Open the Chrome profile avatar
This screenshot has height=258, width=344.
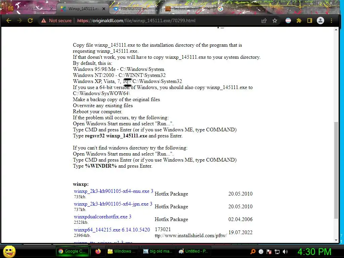pyautogui.click(x=320, y=20)
